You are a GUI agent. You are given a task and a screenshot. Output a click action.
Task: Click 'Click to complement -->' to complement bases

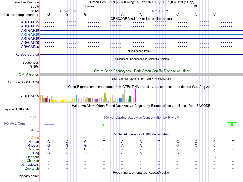[21, 15]
